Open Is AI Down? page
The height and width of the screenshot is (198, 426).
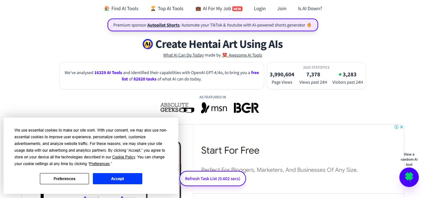tap(310, 9)
